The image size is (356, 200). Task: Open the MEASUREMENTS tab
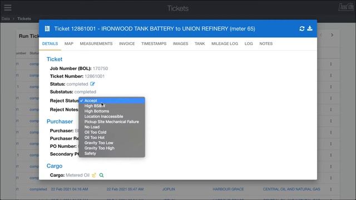(96, 43)
